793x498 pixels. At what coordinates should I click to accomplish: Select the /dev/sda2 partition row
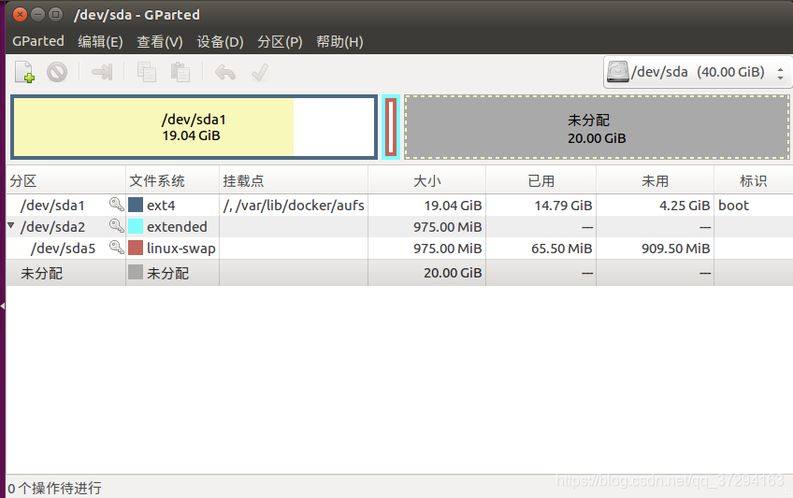399,226
